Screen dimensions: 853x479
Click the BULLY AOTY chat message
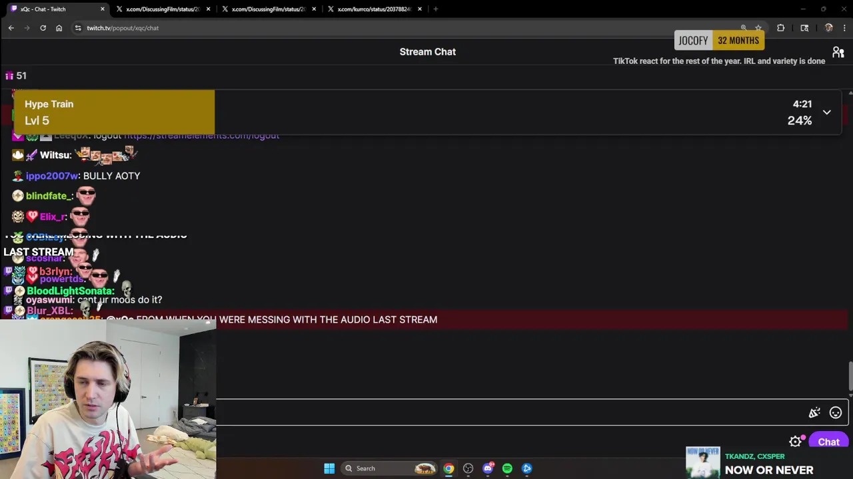111,176
